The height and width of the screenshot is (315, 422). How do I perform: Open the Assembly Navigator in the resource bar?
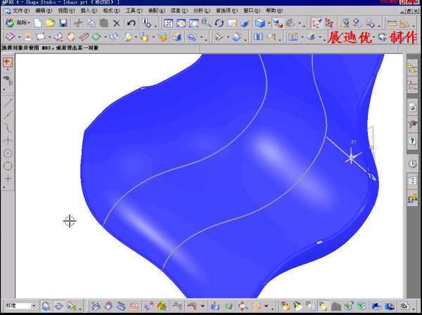pyautogui.click(x=412, y=67)
